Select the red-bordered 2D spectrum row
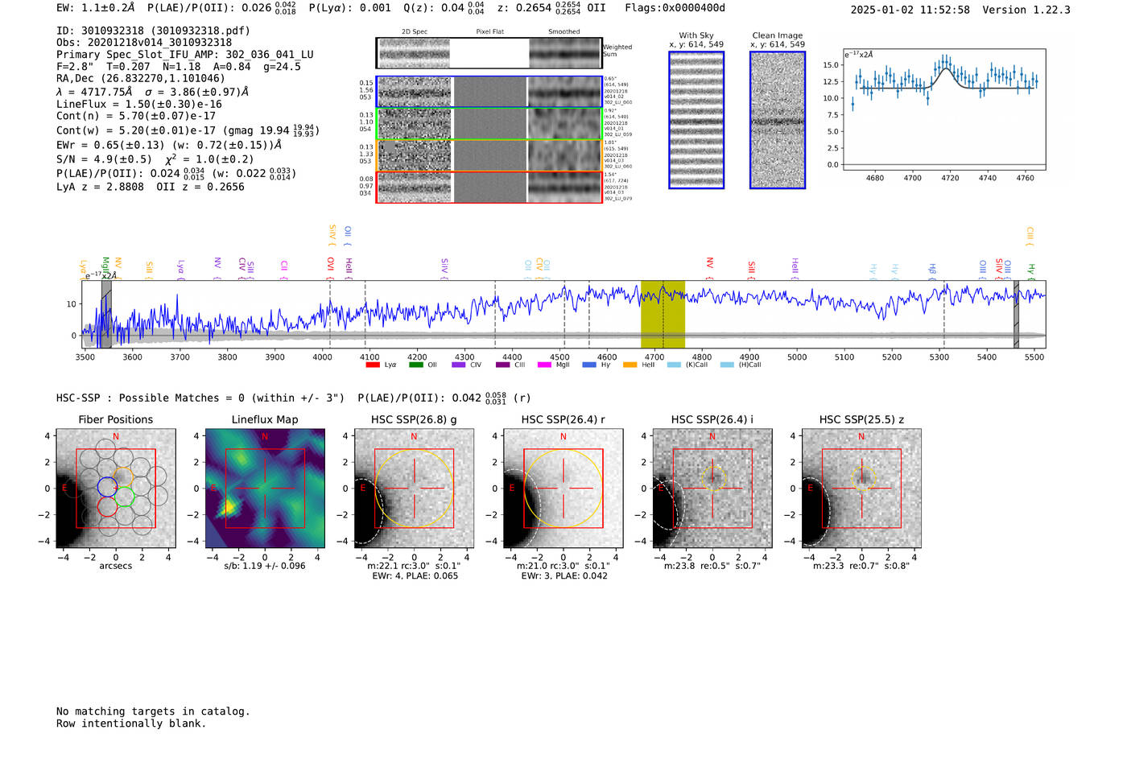1127x767 pixels. click(x=489, y=187)
